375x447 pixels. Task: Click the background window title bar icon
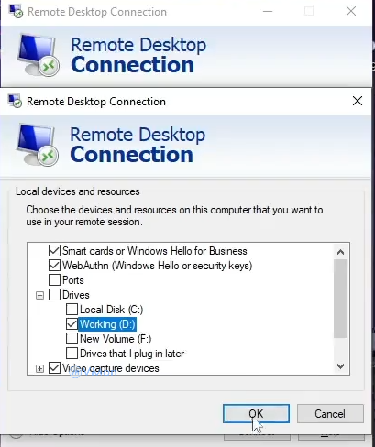(x=16, y=12)
